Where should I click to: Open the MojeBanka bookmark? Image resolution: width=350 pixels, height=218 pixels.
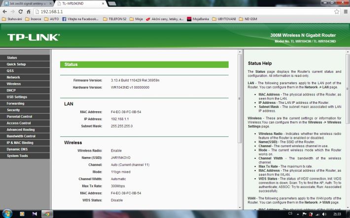click(x=198, y=19)
